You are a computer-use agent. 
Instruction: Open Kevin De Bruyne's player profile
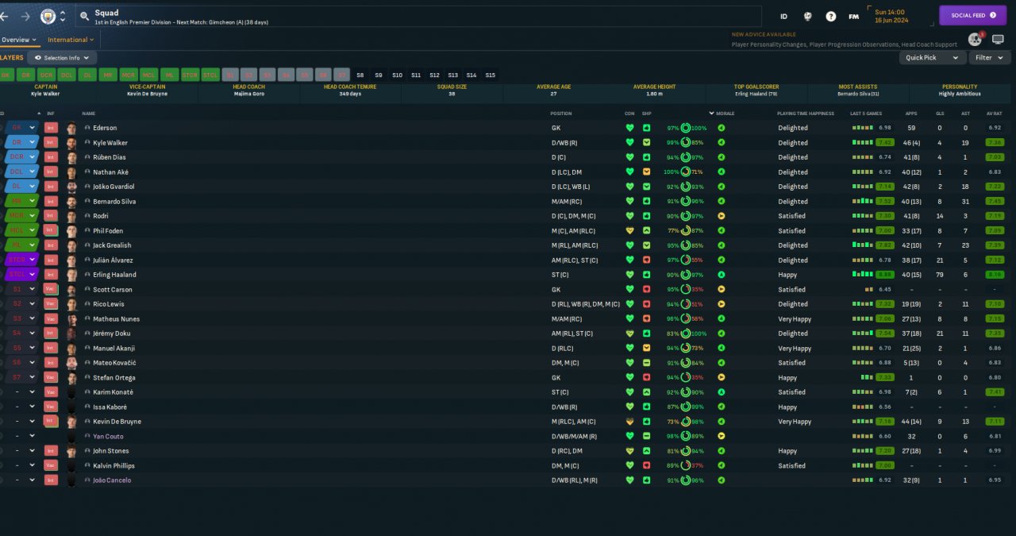[117, 422]
